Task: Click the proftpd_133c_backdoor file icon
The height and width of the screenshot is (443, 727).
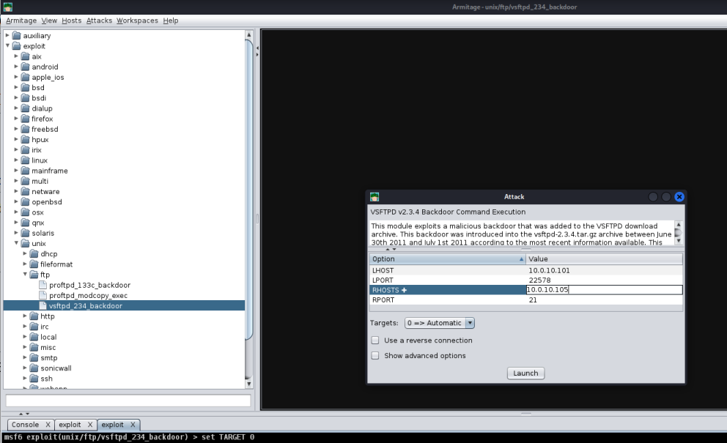Action: pos(43,285)
